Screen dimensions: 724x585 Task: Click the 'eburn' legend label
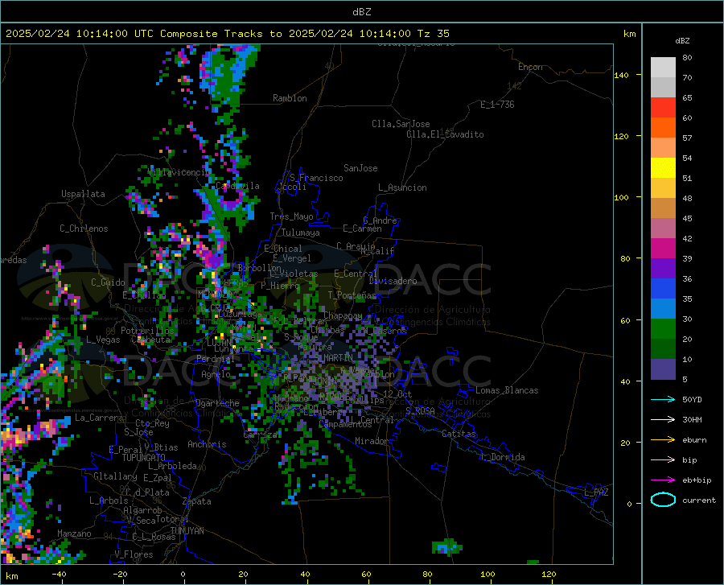point(694,440)
